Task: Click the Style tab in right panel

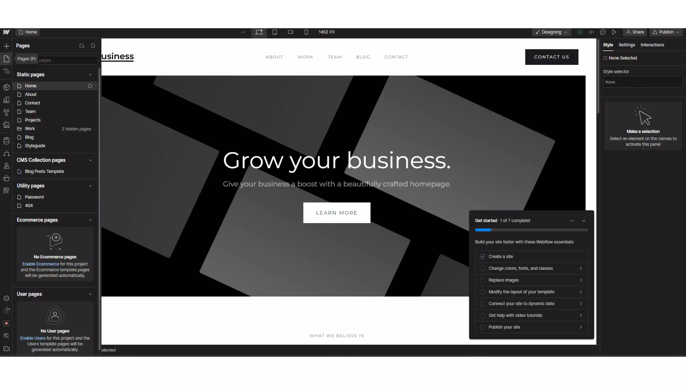Action: tap(608, 45)
